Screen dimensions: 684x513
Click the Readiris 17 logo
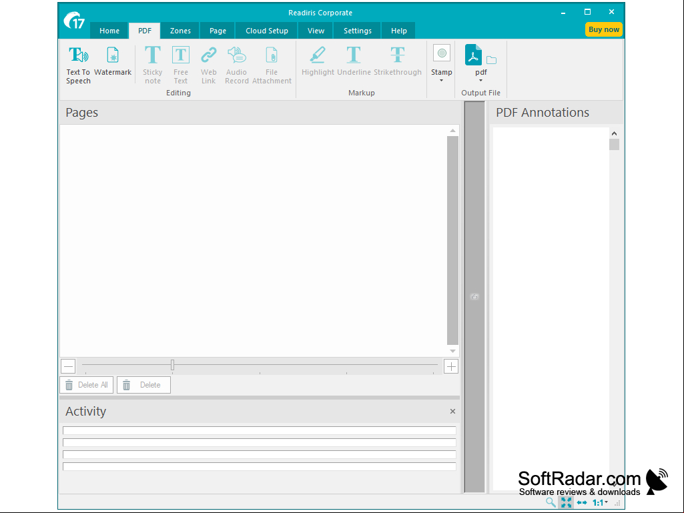74,21
